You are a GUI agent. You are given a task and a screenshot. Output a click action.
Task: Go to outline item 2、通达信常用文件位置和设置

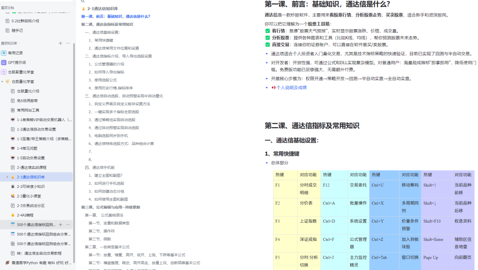coord(114,48)
